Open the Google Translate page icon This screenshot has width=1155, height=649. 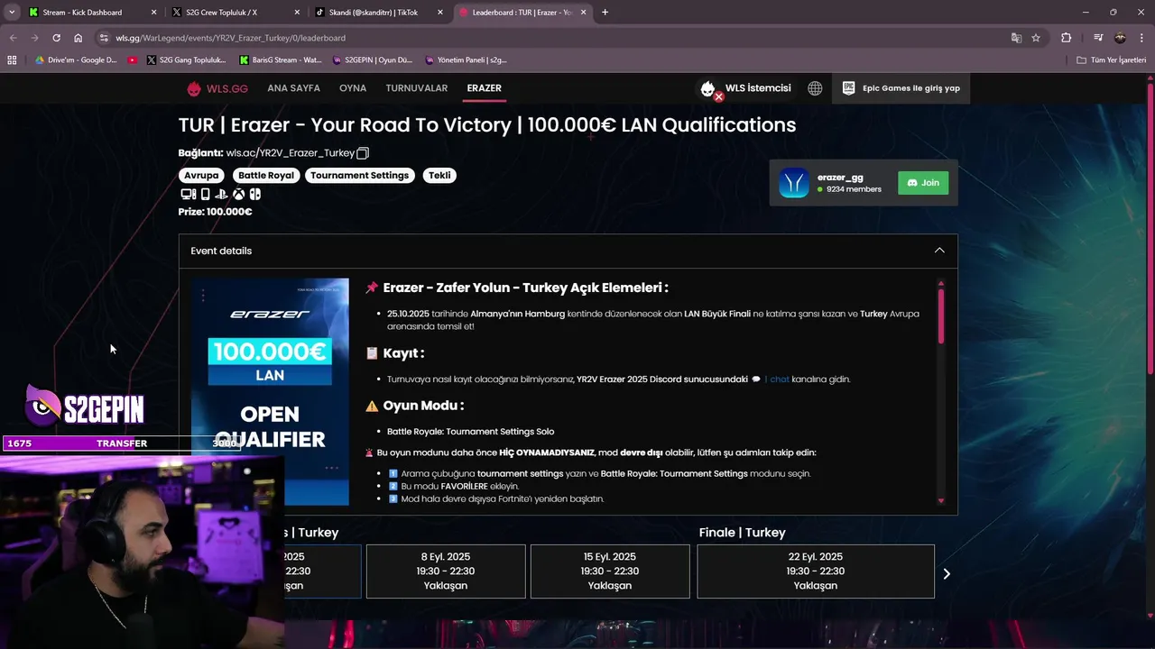pos(1016,38)
